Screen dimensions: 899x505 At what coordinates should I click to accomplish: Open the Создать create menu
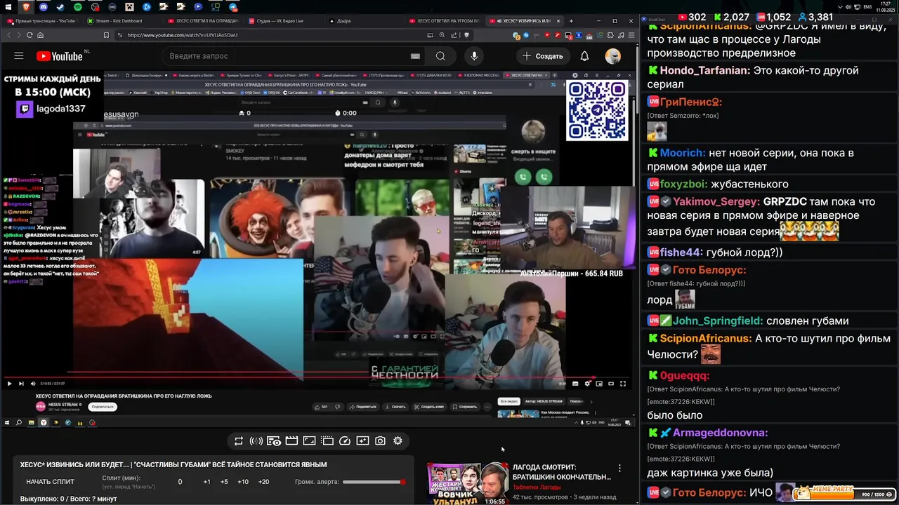(x=542, y=56)
